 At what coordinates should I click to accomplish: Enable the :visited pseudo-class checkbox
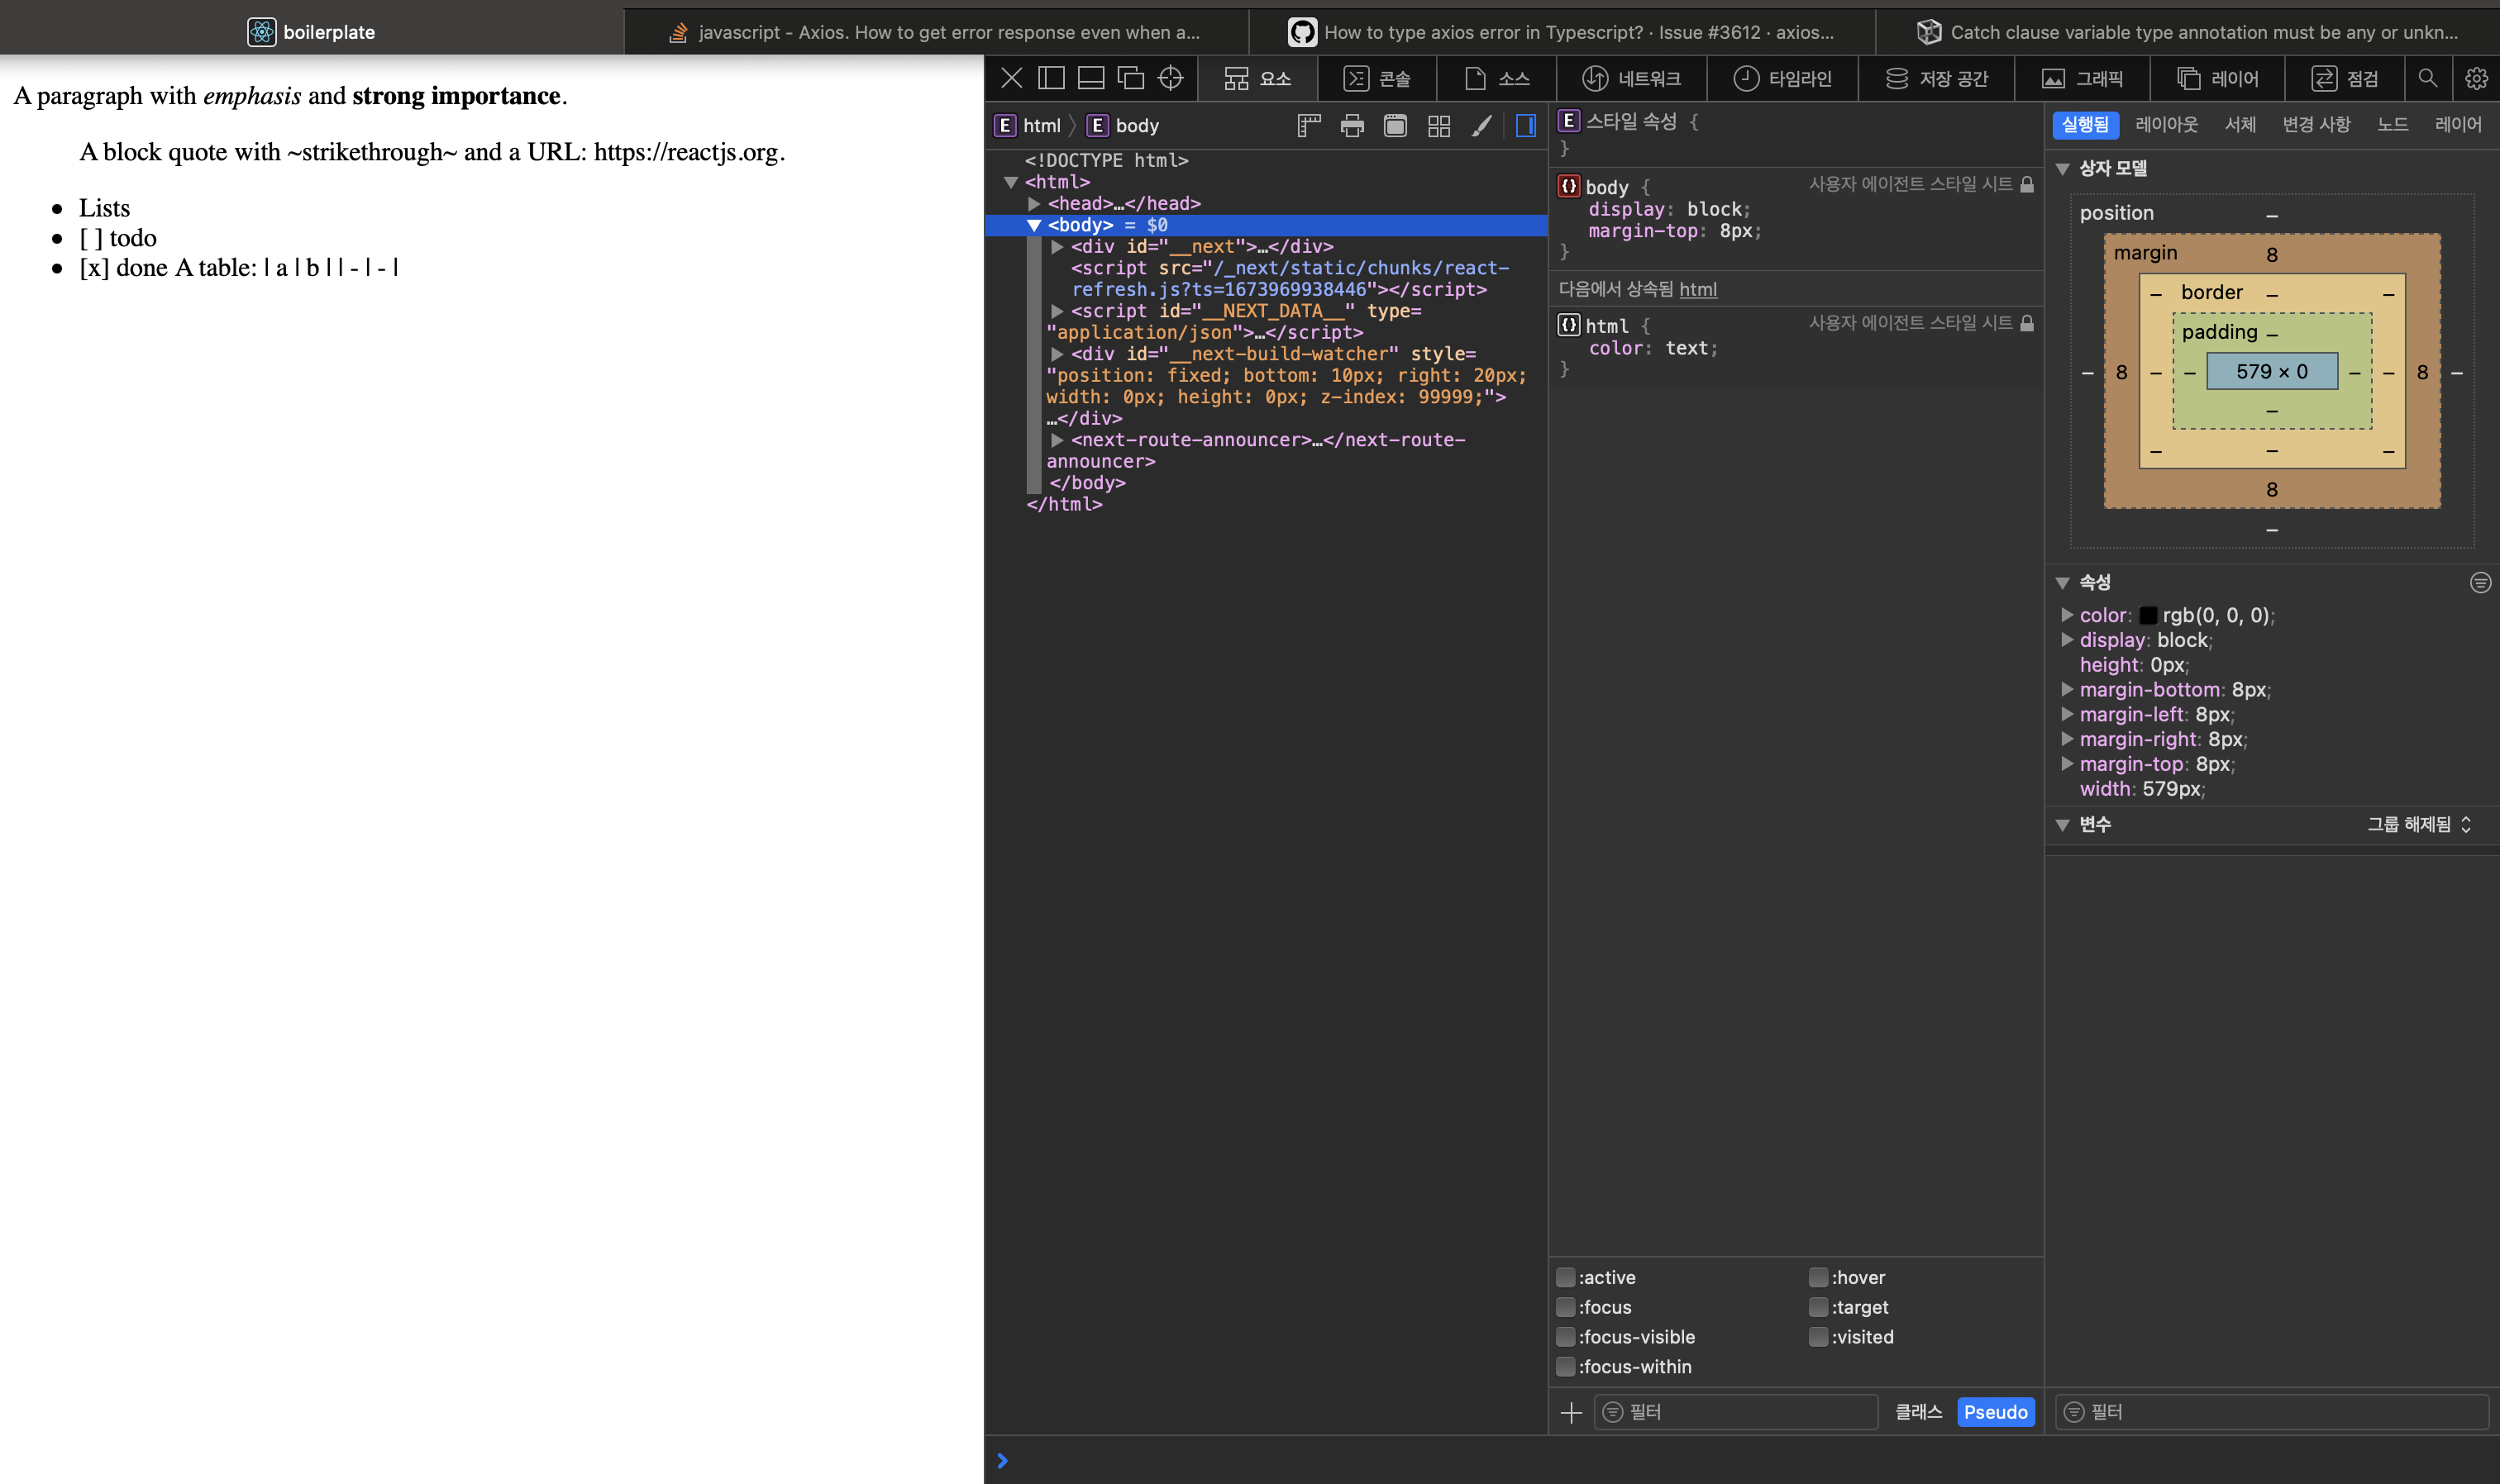pos(1818,1337)
